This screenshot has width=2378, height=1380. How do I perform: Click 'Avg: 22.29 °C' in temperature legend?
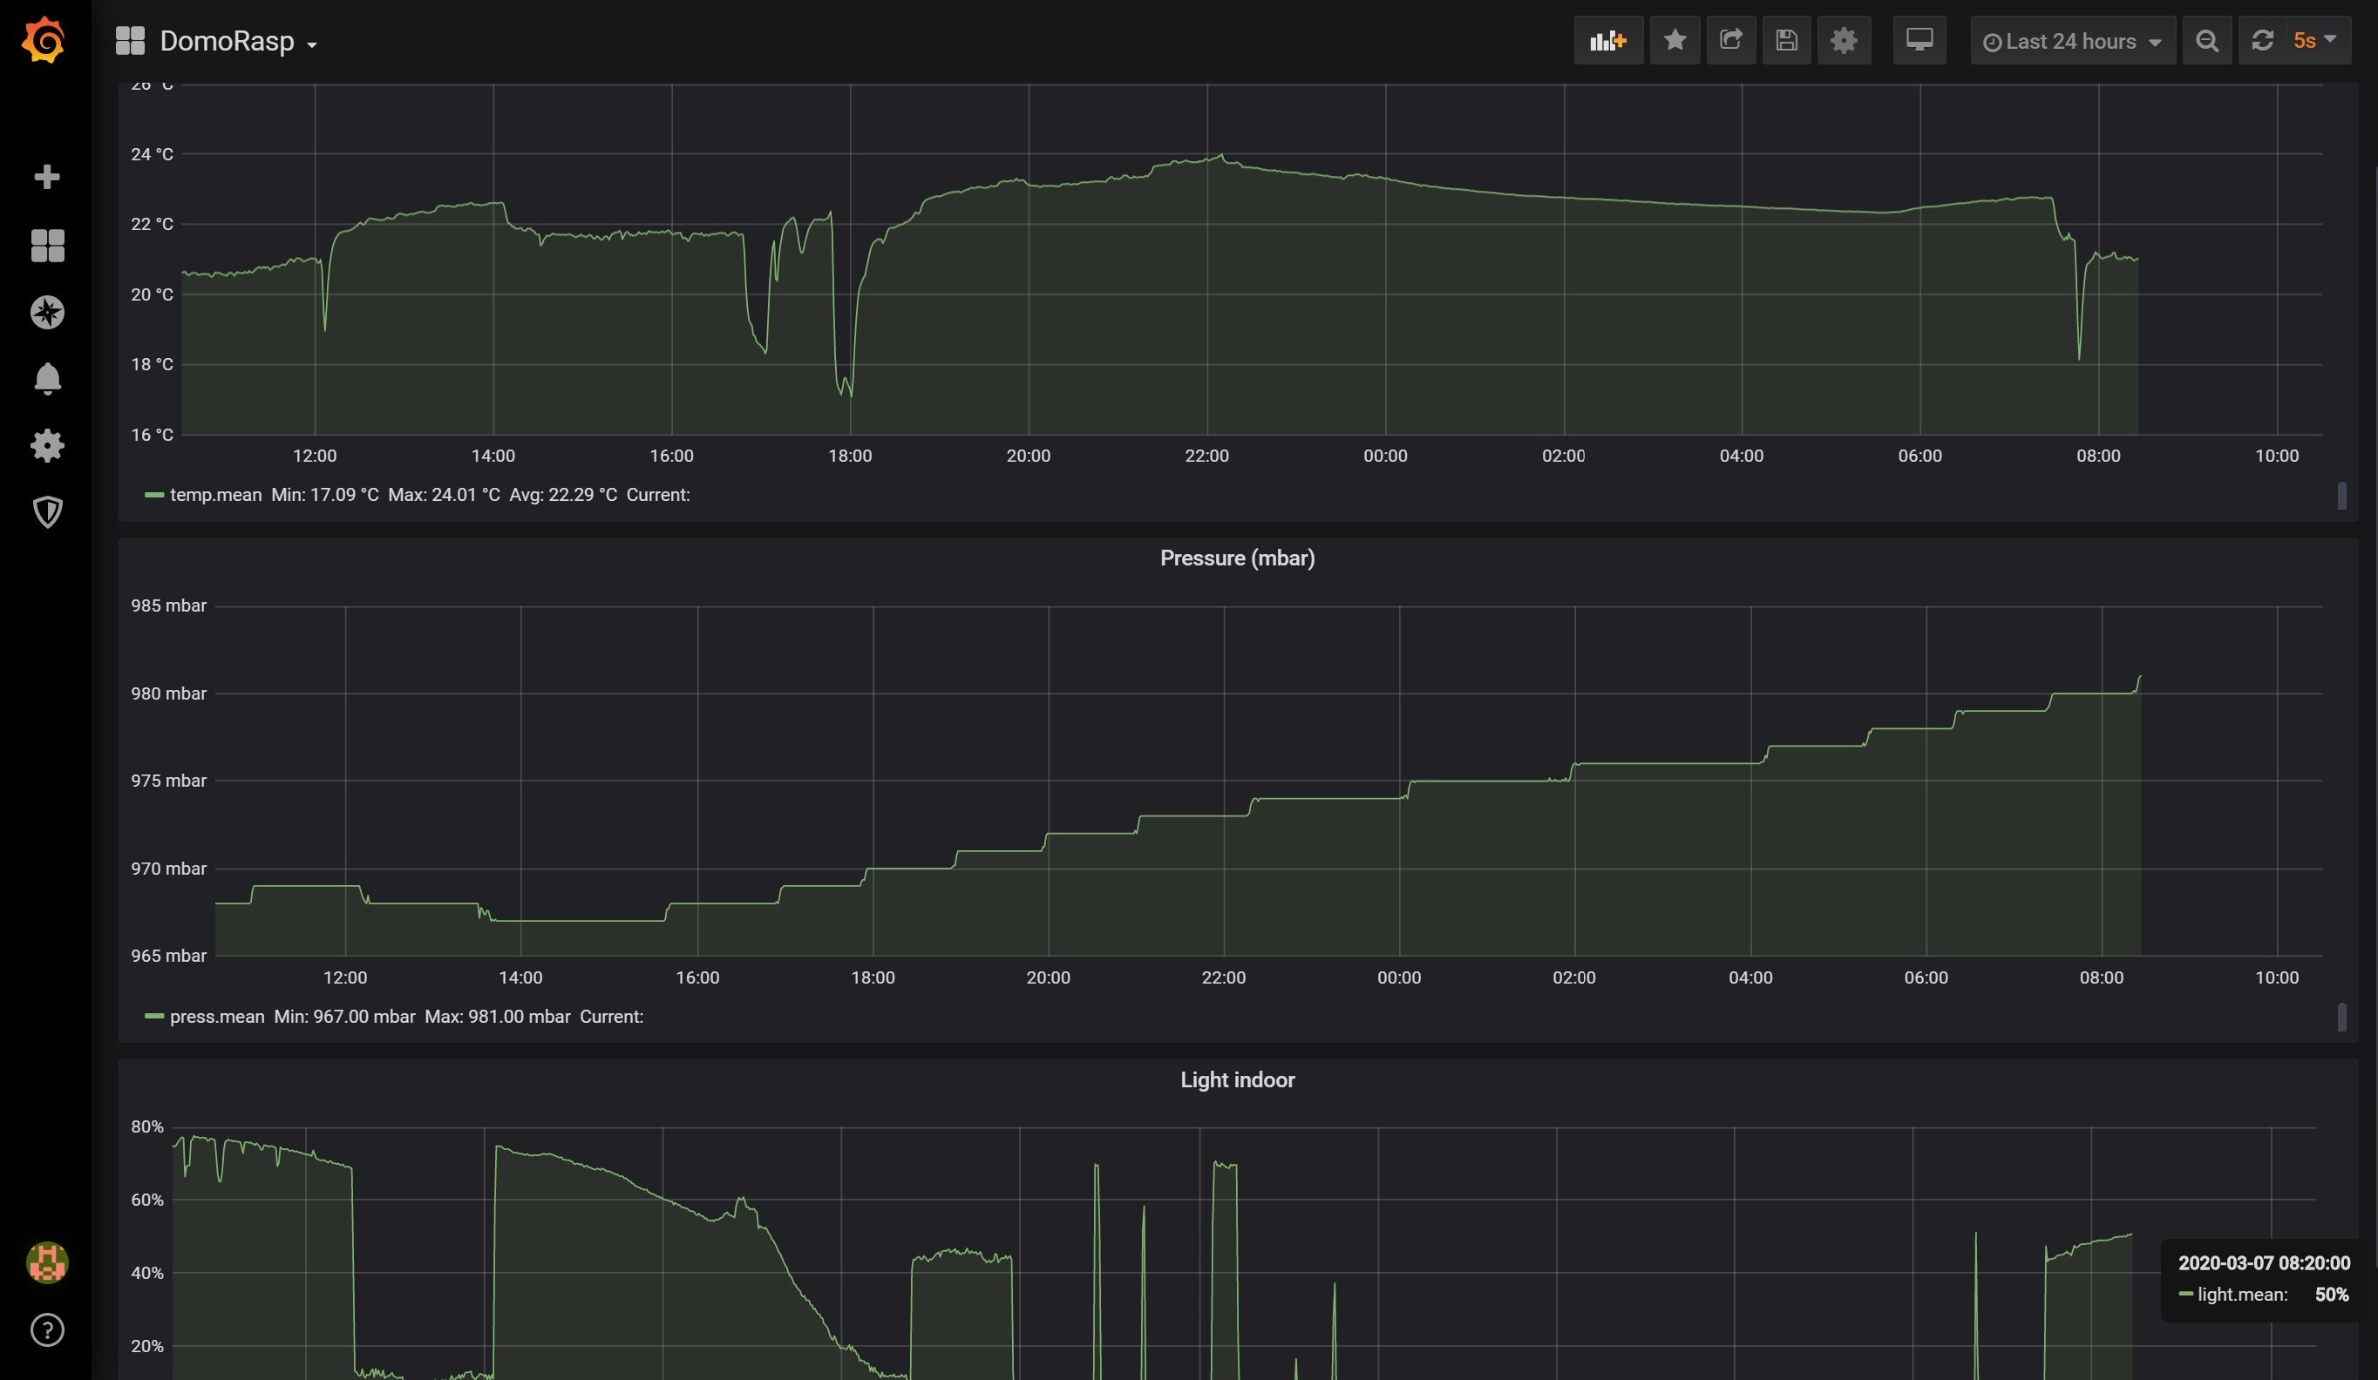pyautogui.click(x=563, y=495)
